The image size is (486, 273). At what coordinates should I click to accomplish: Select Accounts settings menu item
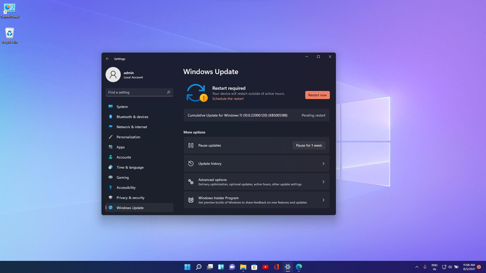click(x=124, y=157)
